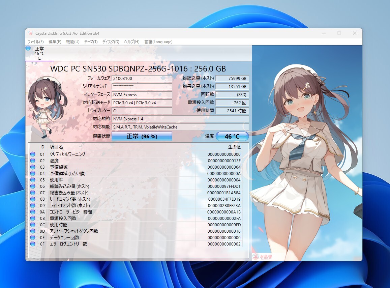This screenshot has height=288, width=390.
Task: Click the blue icon next to エラーログエントリー数
Action: tap(33, 244)
